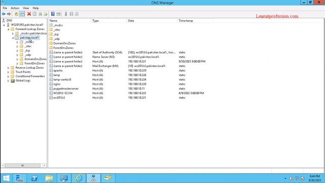Toggle the Show/Hide Action Pane icon
Viewport: 325px width, 183px height.
[x=58, y=14]
